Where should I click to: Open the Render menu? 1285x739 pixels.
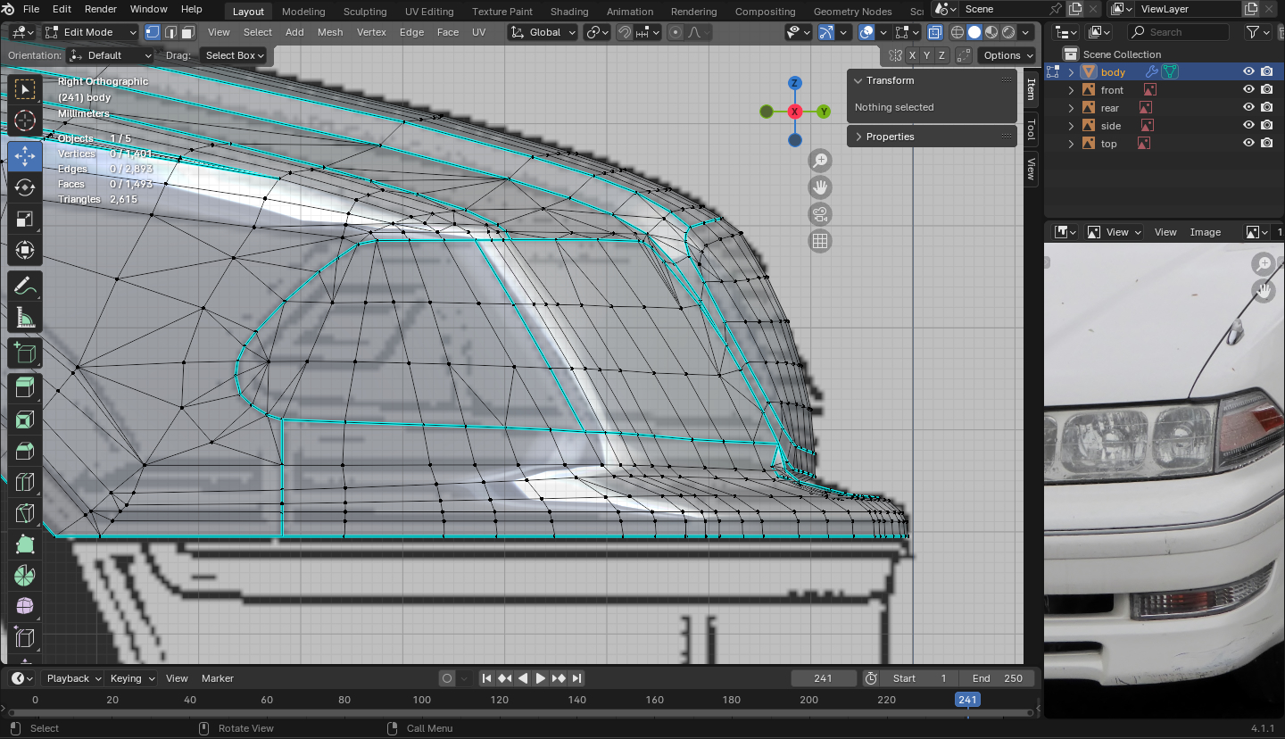point(101,9)
